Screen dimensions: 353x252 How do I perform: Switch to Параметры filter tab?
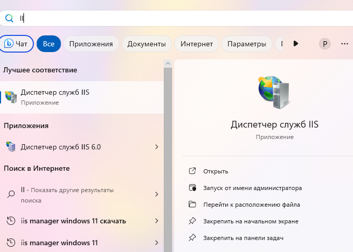(247, 44)
